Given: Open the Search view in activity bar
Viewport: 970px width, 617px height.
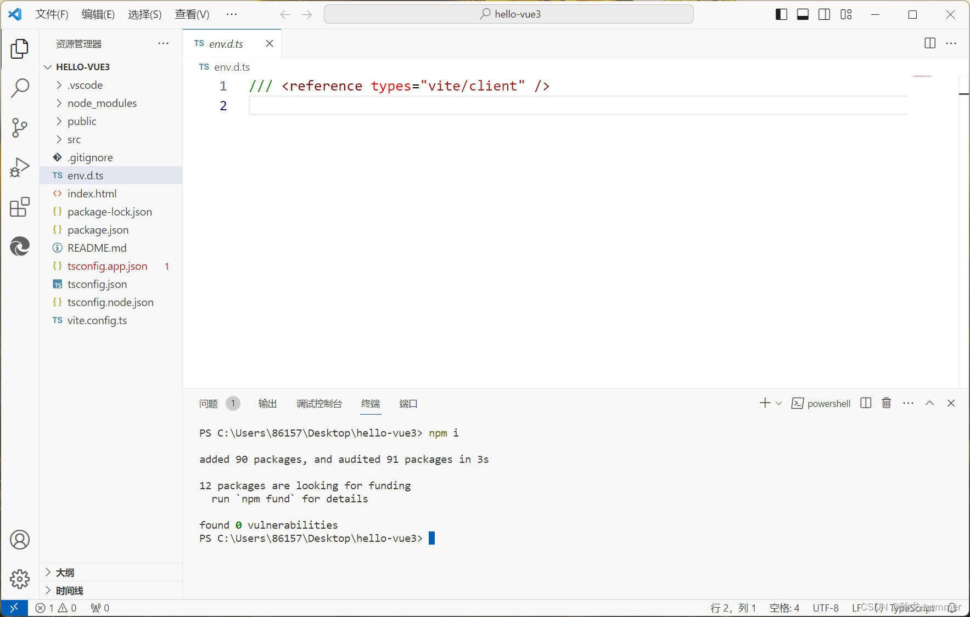Looking at the screenshot, I should (x=20, y=88).
